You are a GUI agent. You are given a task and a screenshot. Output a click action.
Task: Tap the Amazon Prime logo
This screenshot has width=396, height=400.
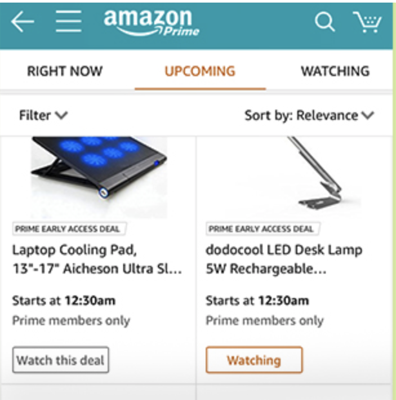pos(152,23)
